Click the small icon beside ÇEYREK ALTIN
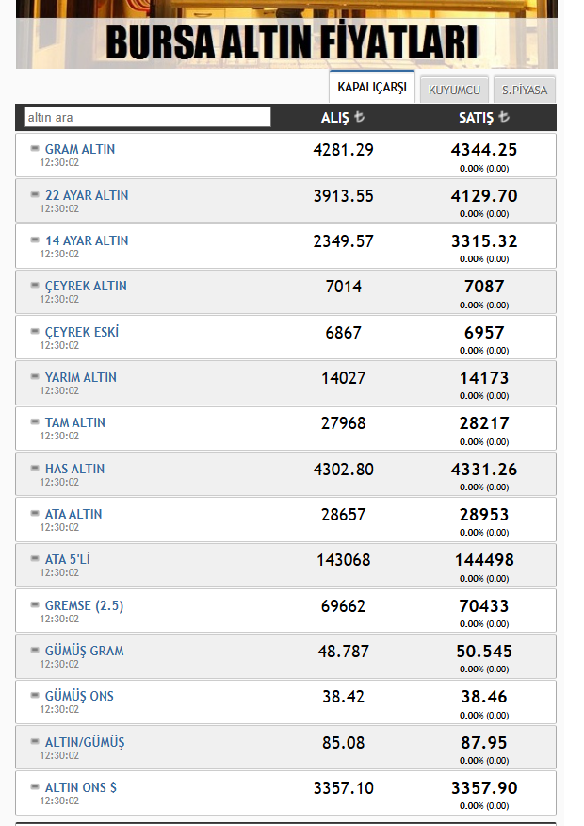 coord(35,285)
